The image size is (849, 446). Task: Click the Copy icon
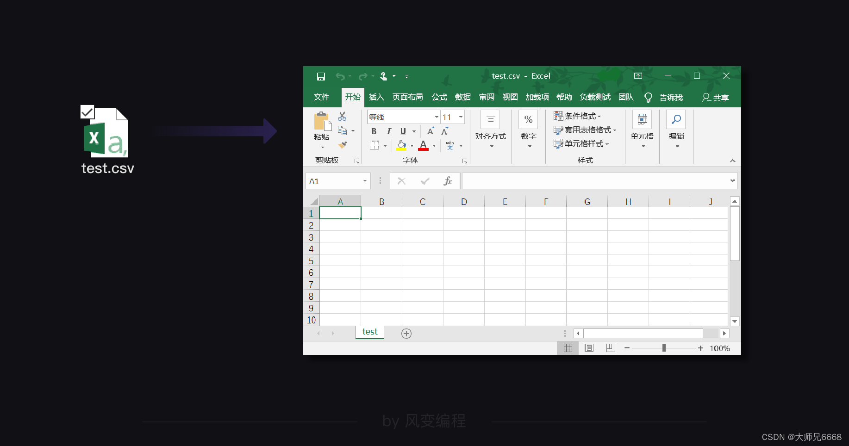pos(343,130)
